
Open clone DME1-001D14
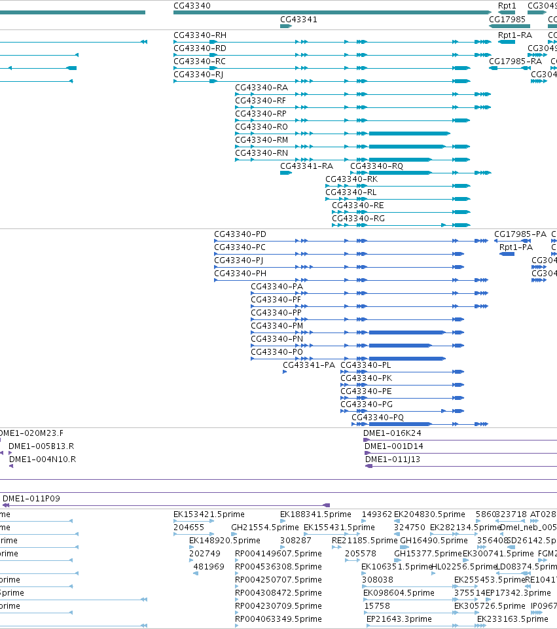(x=394, y=446)
